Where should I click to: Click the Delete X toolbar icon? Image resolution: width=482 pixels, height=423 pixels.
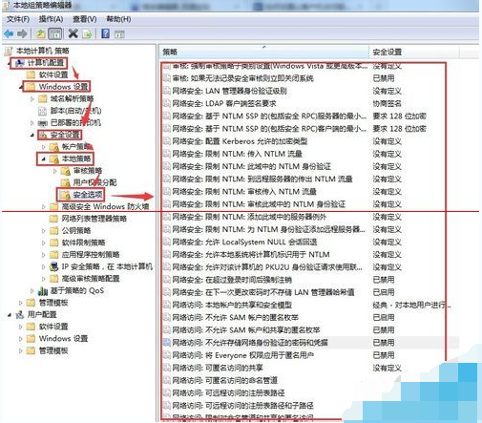pyautogui.click(x=73, y=33)
